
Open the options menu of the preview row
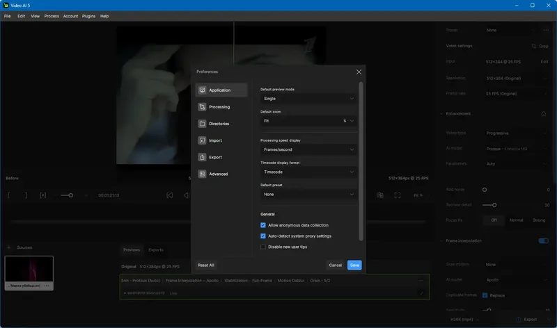421,281
